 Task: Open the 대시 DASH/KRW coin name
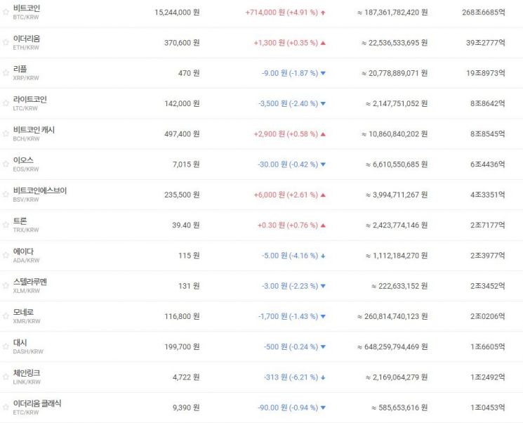point(20,342)
